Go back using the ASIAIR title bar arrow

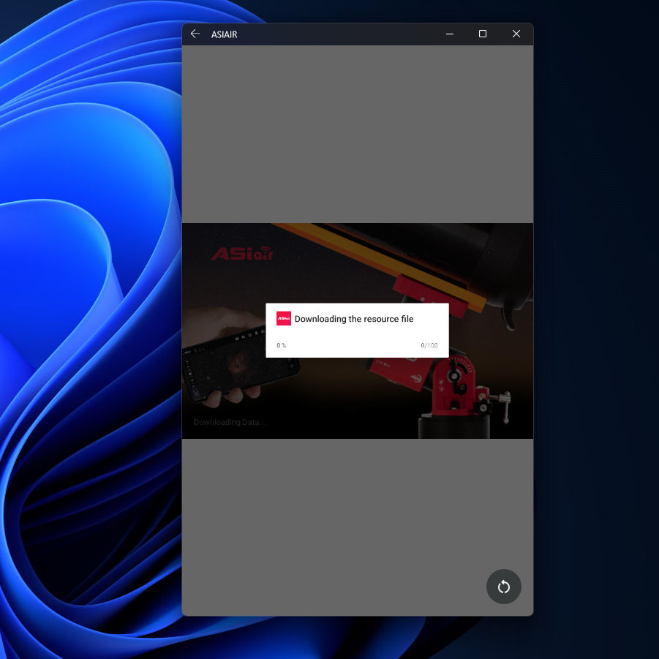coord(195,34)
